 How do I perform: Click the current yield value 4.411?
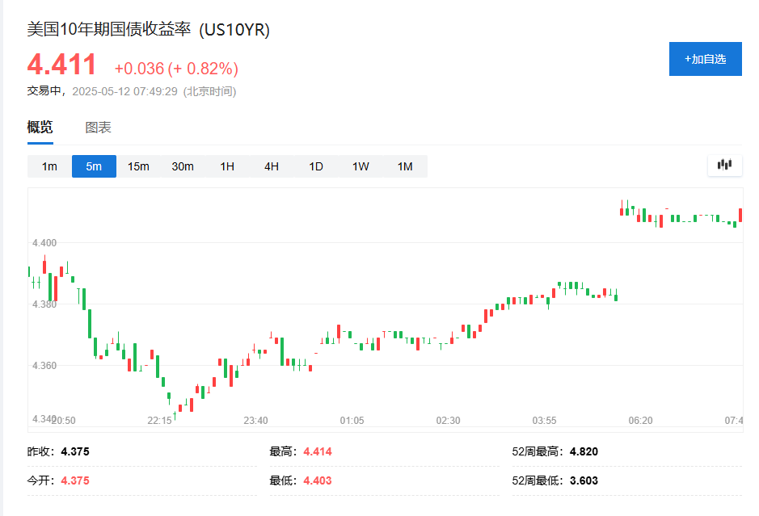tap(62, 65)
